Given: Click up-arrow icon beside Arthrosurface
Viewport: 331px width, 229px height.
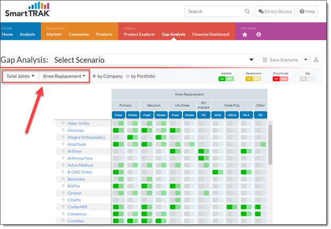Looking at the screenshot, I should click(63, 158).
